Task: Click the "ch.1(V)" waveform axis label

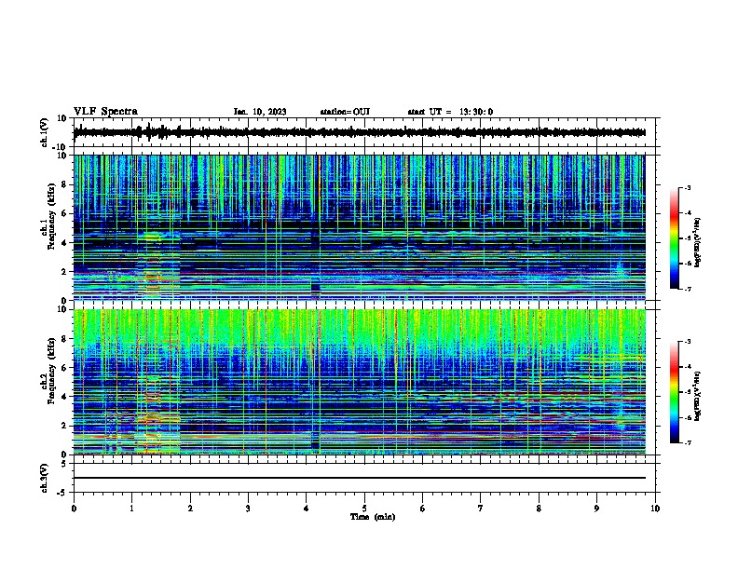Action: point(45,132)
